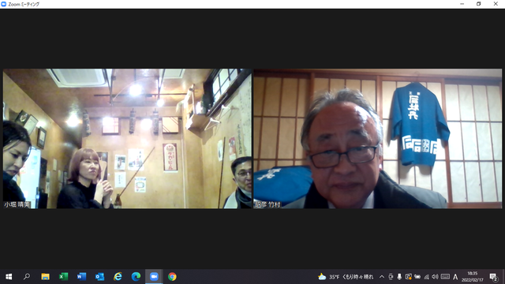
Task: Click the microphone tray icon
Action: click(399, 277)
